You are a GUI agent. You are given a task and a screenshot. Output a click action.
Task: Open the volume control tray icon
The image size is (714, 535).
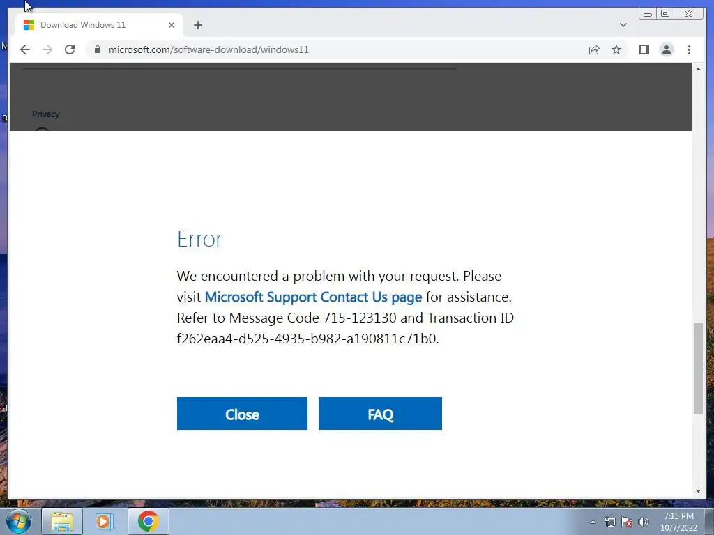pyautogui.click(x=644, y=522)
